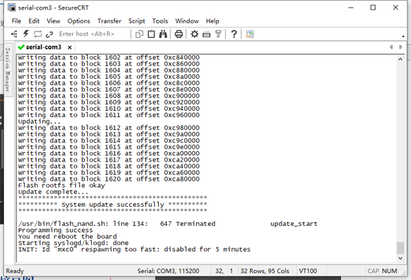Expand the Session Manager side panel

tap(8, 70)
